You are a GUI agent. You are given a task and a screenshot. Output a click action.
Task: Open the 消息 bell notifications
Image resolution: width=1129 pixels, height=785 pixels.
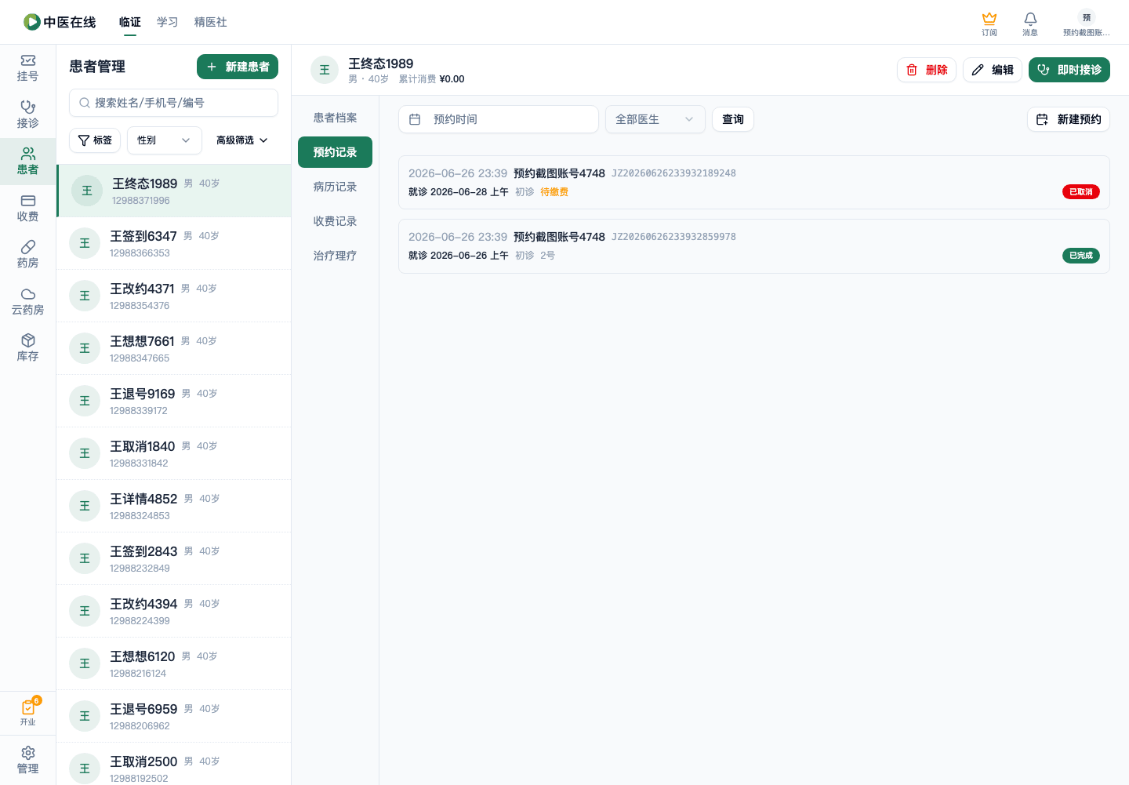pyautogui.click(x=1030, y=24)
